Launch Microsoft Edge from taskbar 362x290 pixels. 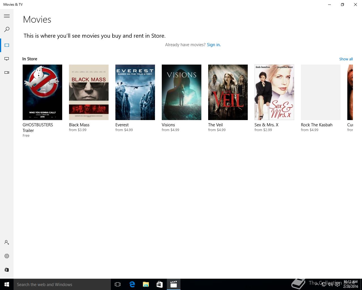pos(132,284)
